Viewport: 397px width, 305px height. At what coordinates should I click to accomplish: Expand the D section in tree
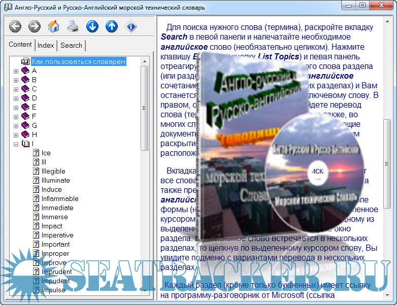(x=16, y=98)
